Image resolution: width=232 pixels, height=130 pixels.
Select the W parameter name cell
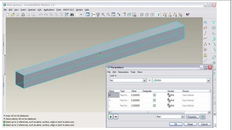coord(114,95)
